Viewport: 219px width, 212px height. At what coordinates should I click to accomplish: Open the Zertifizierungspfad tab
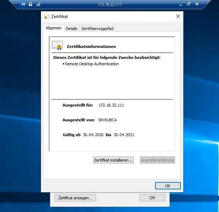[97, 29]
